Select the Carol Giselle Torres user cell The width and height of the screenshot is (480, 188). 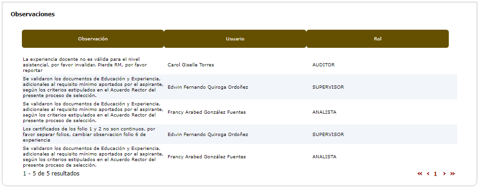[x=191, y=65]
